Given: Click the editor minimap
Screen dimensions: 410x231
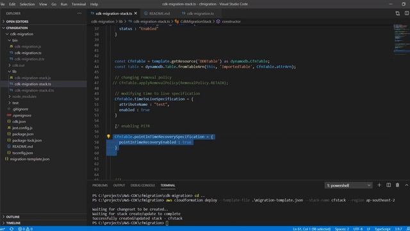Looking at the screenshot, I should (401, 39).
